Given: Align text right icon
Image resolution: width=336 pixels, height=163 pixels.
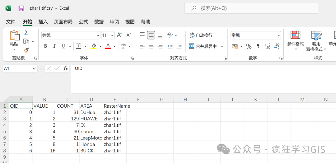Looking at the screenshot, I should click(x=160, y=46).
